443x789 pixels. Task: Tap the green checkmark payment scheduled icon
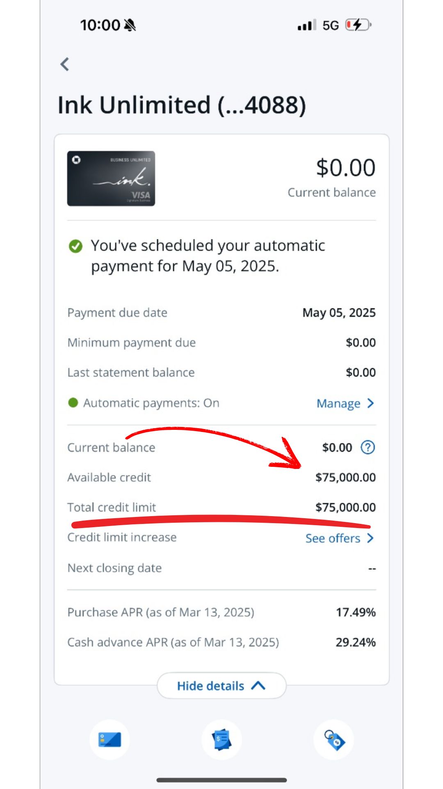pos(75,246)
